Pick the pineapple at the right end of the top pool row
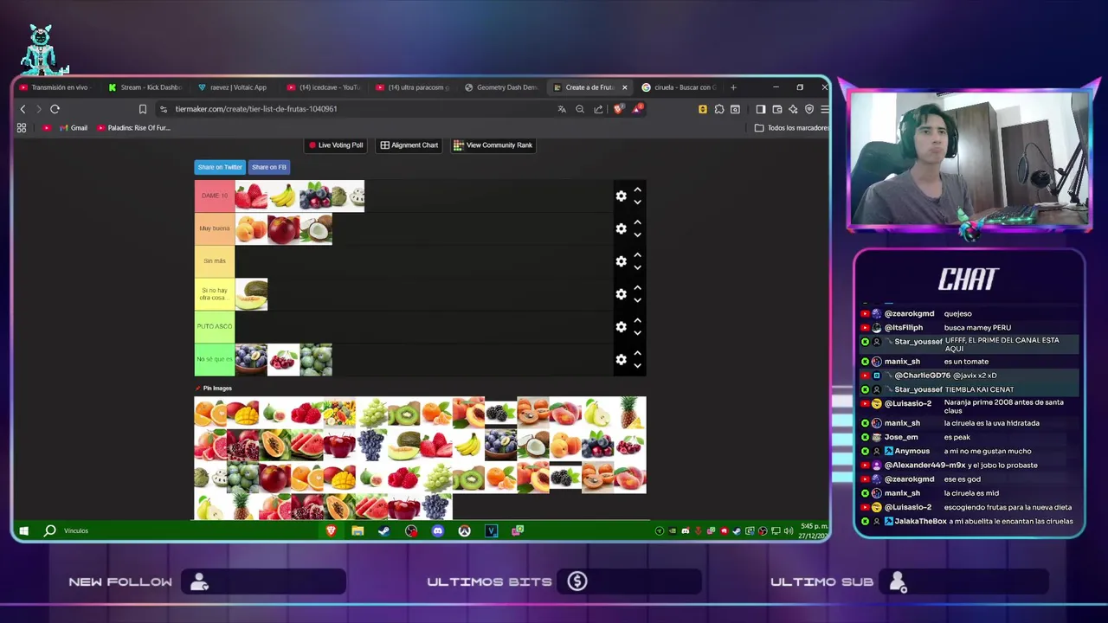Viewport: 1108px width, 623px height. coord(630,413)
